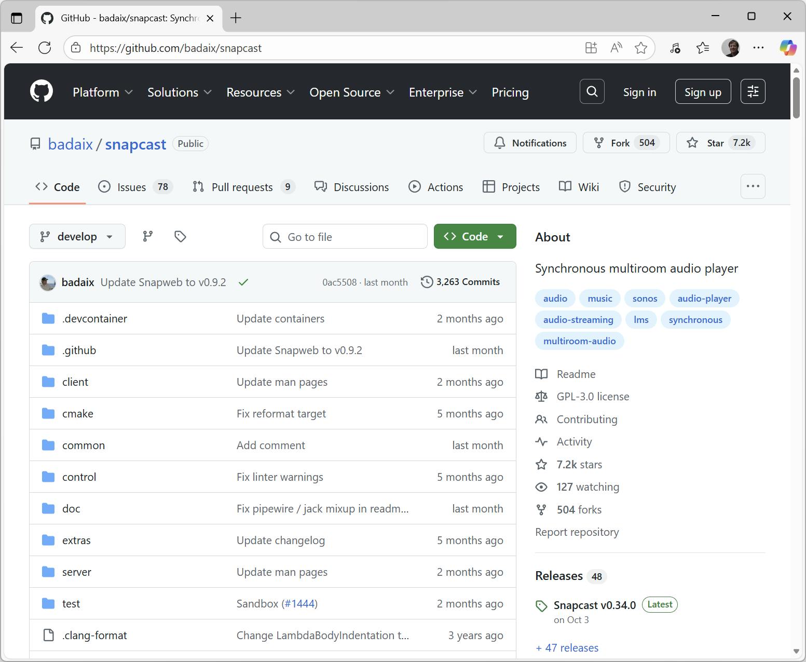Close the GitHub snapcast tab
806x662 pixels.
click(210, 18)
